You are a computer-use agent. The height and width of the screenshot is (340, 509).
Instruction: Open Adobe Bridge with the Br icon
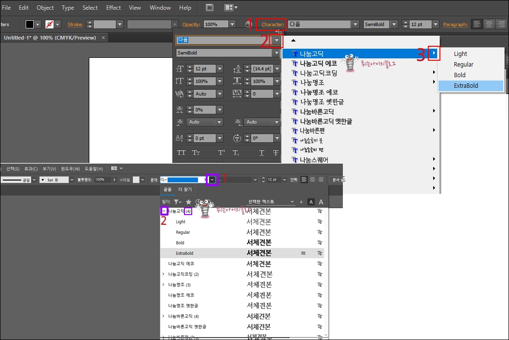pos(210,7)
